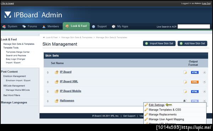This screenshot has height=131, width=213.
Task: Click the lock icon in Halloween row
Action: point(185,101)
